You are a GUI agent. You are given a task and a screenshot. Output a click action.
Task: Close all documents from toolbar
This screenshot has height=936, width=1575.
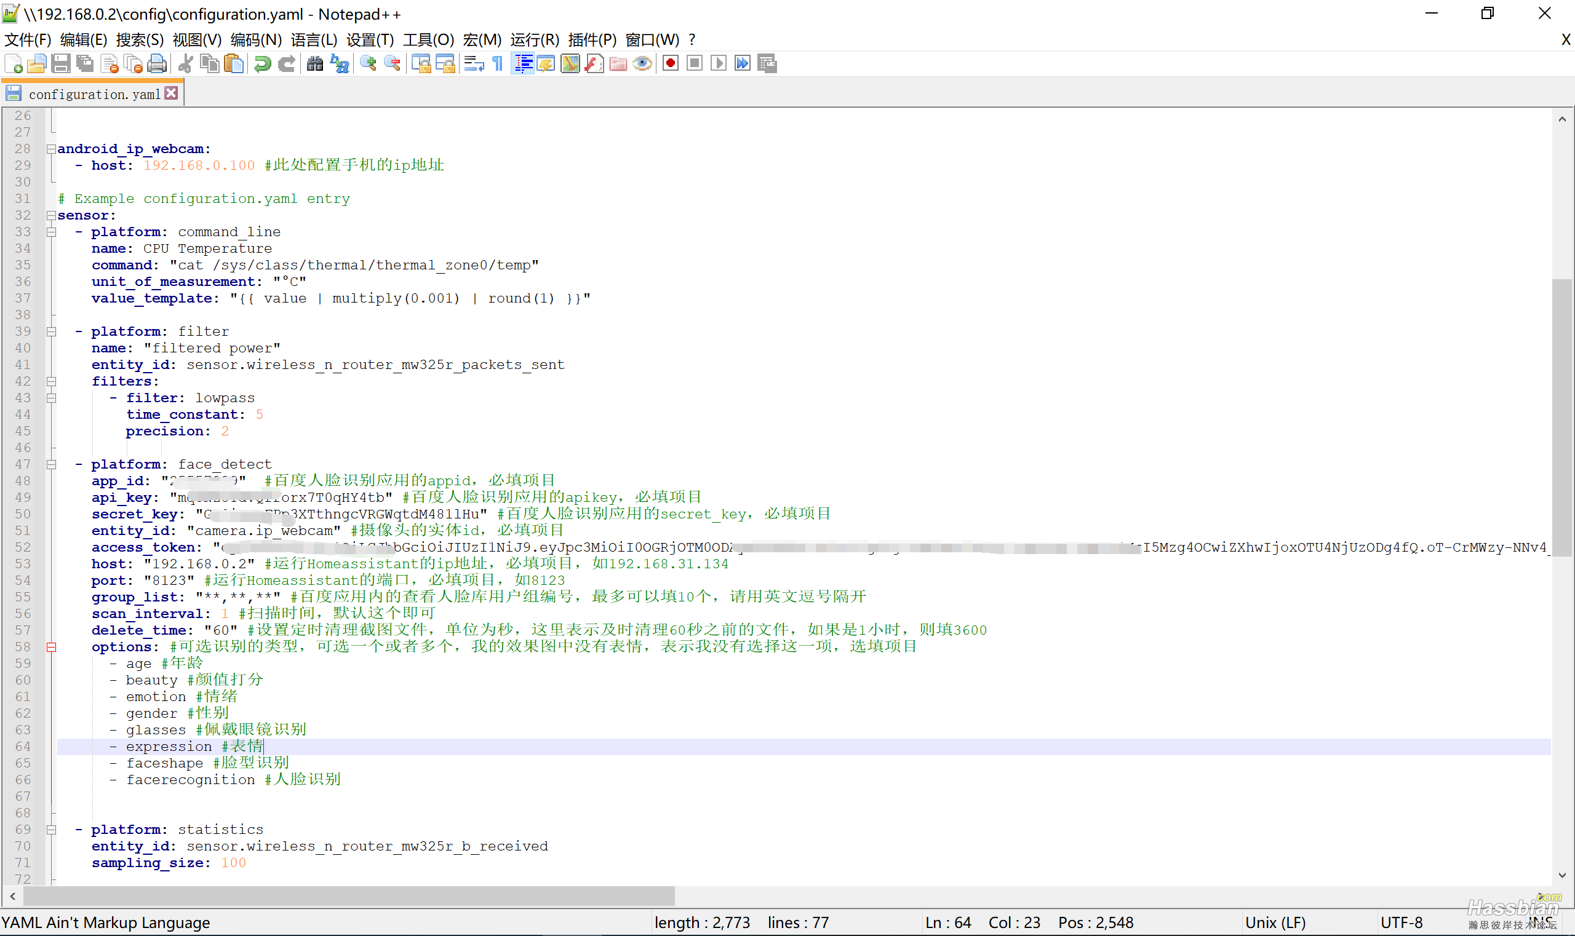click(133, 64)
